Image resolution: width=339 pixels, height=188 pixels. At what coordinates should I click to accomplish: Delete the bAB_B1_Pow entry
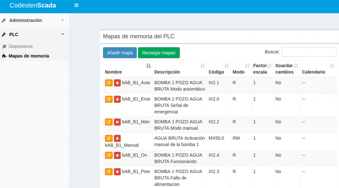coord(117,171)
